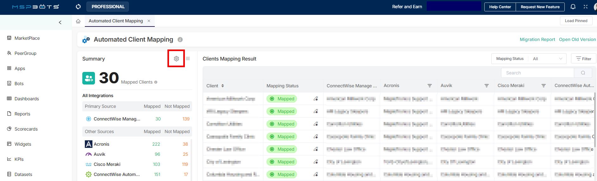Viewport: 597px width, 181px height.
Task: Select the Automated Client Mapping tab
Action: click(116, 21)
